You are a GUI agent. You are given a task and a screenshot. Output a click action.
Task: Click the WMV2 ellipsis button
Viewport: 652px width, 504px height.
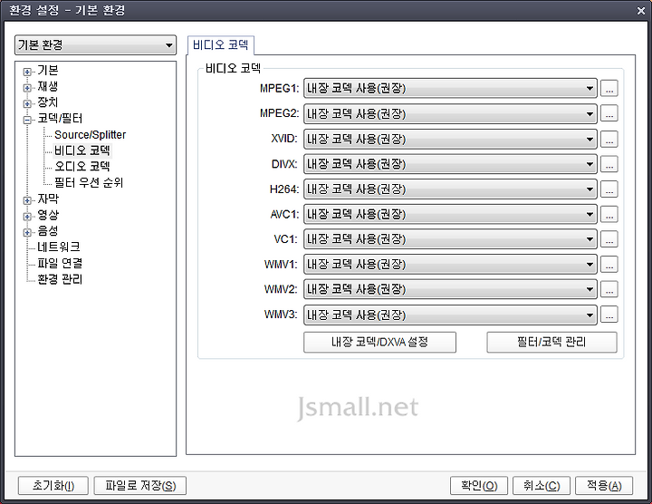609,289
